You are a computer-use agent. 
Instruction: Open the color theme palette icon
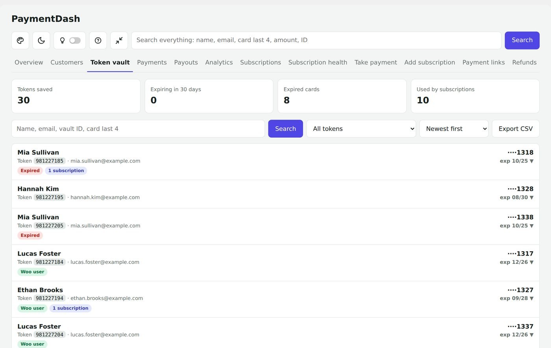(20, 41)
